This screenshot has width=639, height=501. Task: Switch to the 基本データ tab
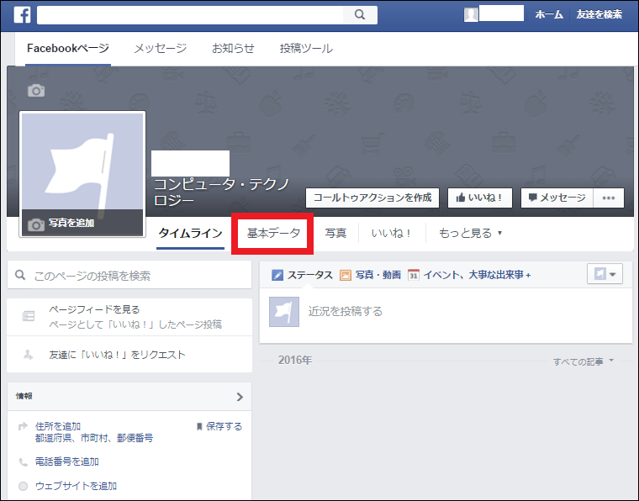pos(273,233)
